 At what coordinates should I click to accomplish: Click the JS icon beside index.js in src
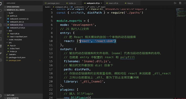(8, 51)
